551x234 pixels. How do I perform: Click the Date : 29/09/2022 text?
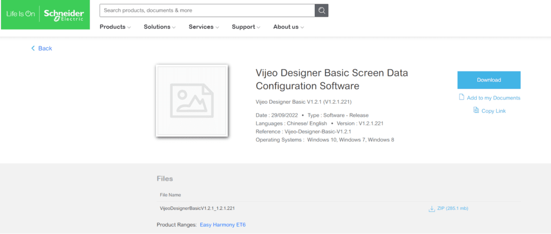click(277, 115)
